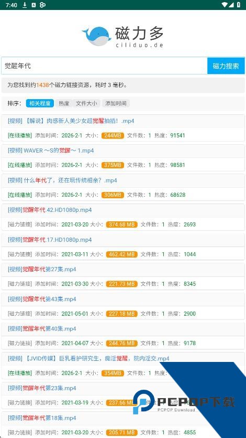The width and height of the screenshot is (246, 438).
Task: Select heat value 98581
Action: [x=178, y=165]
